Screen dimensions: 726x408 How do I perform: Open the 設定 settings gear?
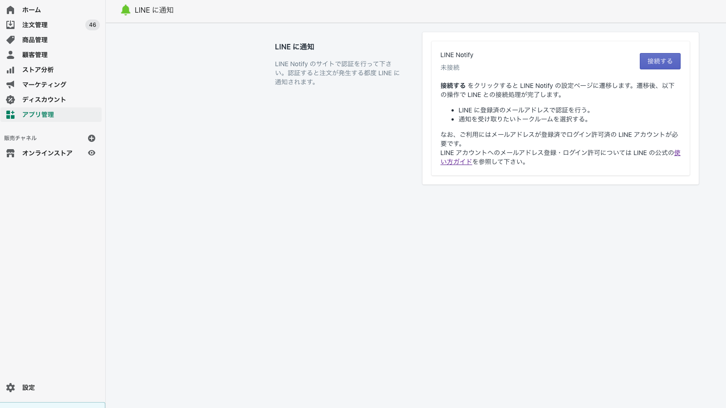click(10, 388)
